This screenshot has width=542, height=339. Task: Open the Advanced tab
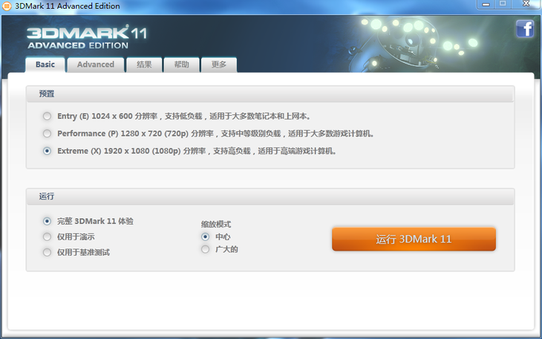coord(96,65)
